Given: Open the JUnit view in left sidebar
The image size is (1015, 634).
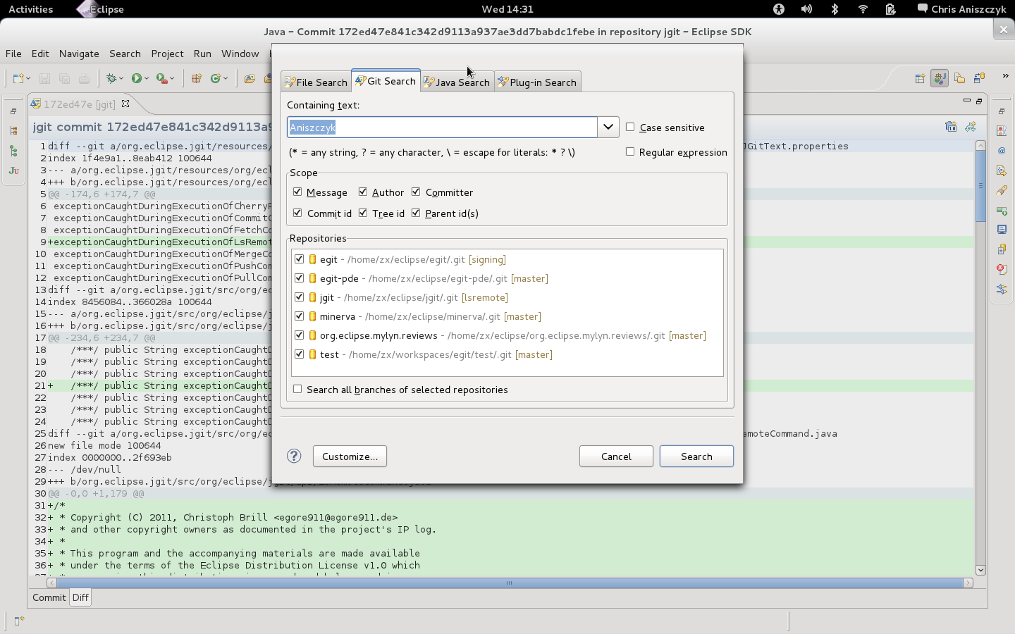Looking at the screenshot, I should pyautogui.click(x=13, y=170).
